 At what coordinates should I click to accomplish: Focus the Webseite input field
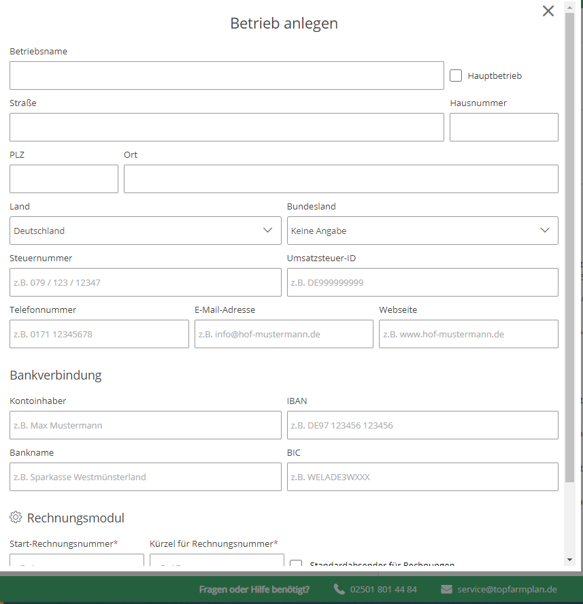pyautogui.click(x=469, y=334)
